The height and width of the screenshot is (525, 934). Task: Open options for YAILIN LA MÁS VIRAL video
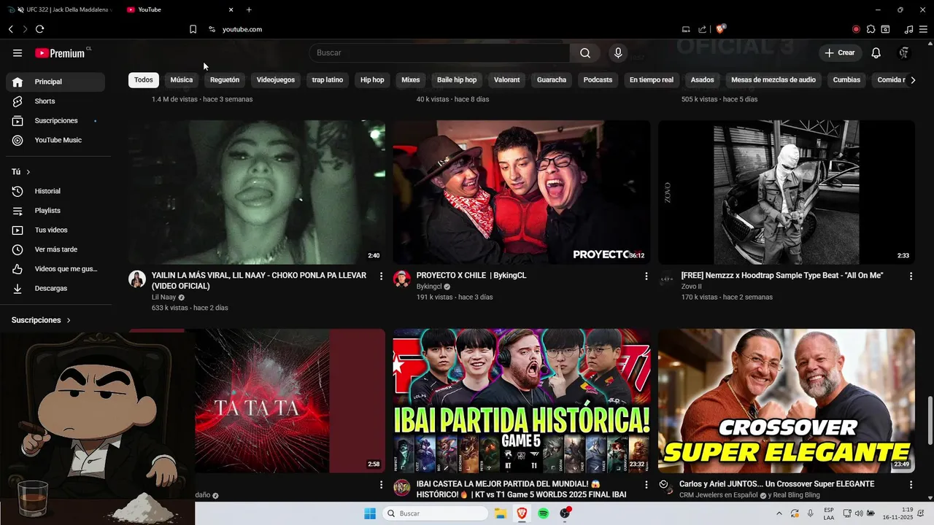click(x=381, y=276)
